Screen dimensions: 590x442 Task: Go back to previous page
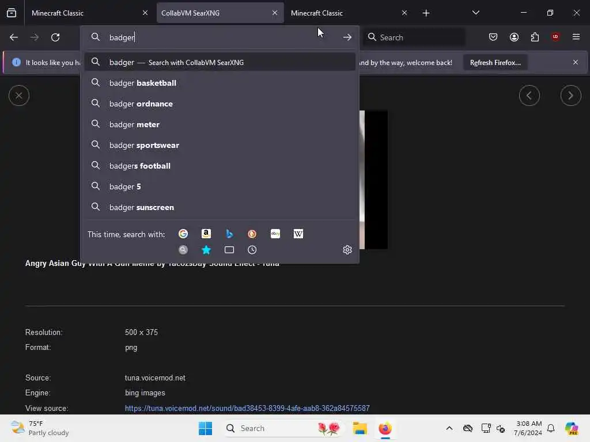pos(14,37)
